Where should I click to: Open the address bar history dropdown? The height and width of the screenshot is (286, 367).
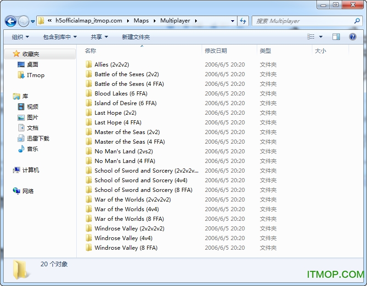click(231, 21)
